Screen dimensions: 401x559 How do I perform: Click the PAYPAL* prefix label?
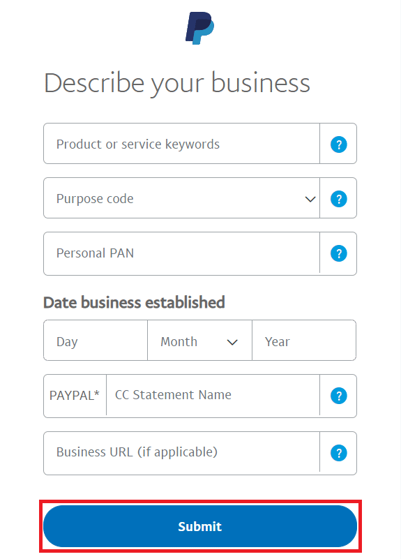coord(75,396)
